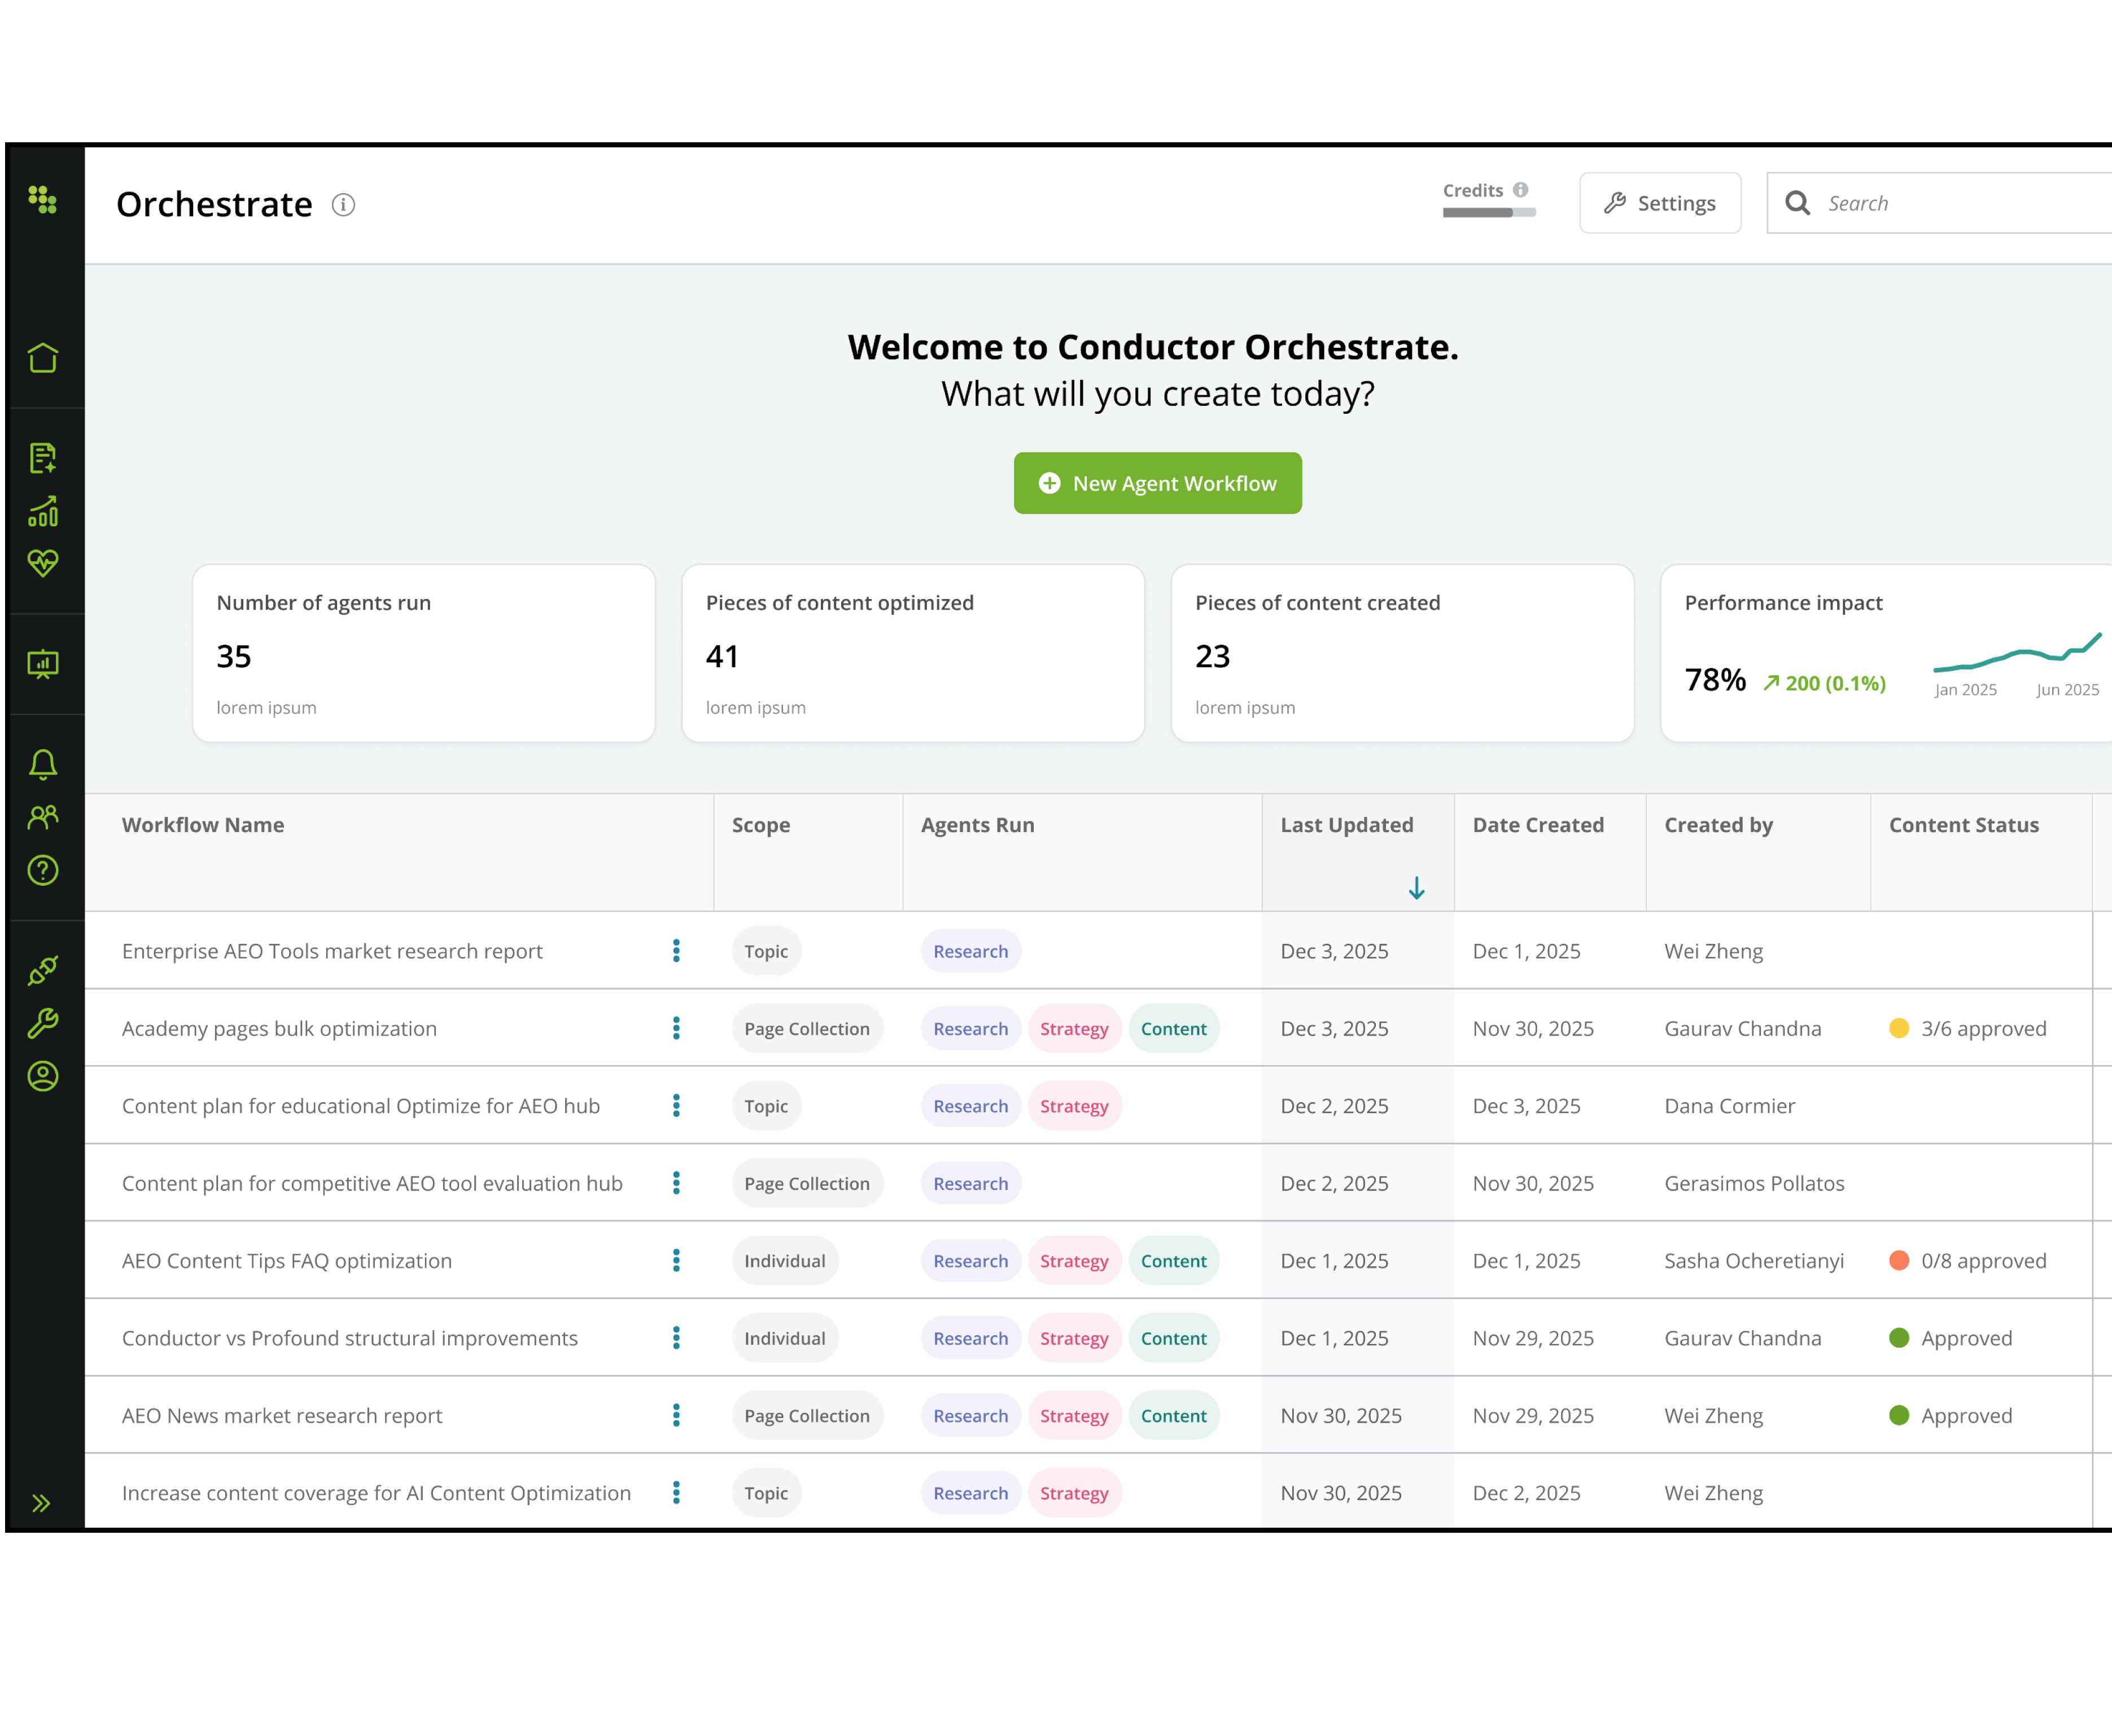Open the bar chart analytics sidebar icon
2112x1736 pixels.
tap(43, 511)
